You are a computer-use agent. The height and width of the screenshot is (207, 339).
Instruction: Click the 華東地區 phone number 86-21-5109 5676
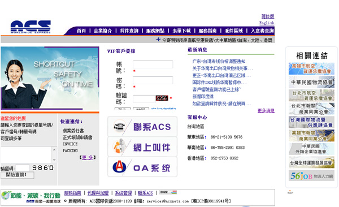point(227,137)
